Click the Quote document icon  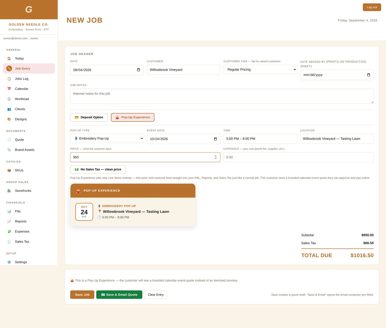pyautogui.click(x=9, y=140)
